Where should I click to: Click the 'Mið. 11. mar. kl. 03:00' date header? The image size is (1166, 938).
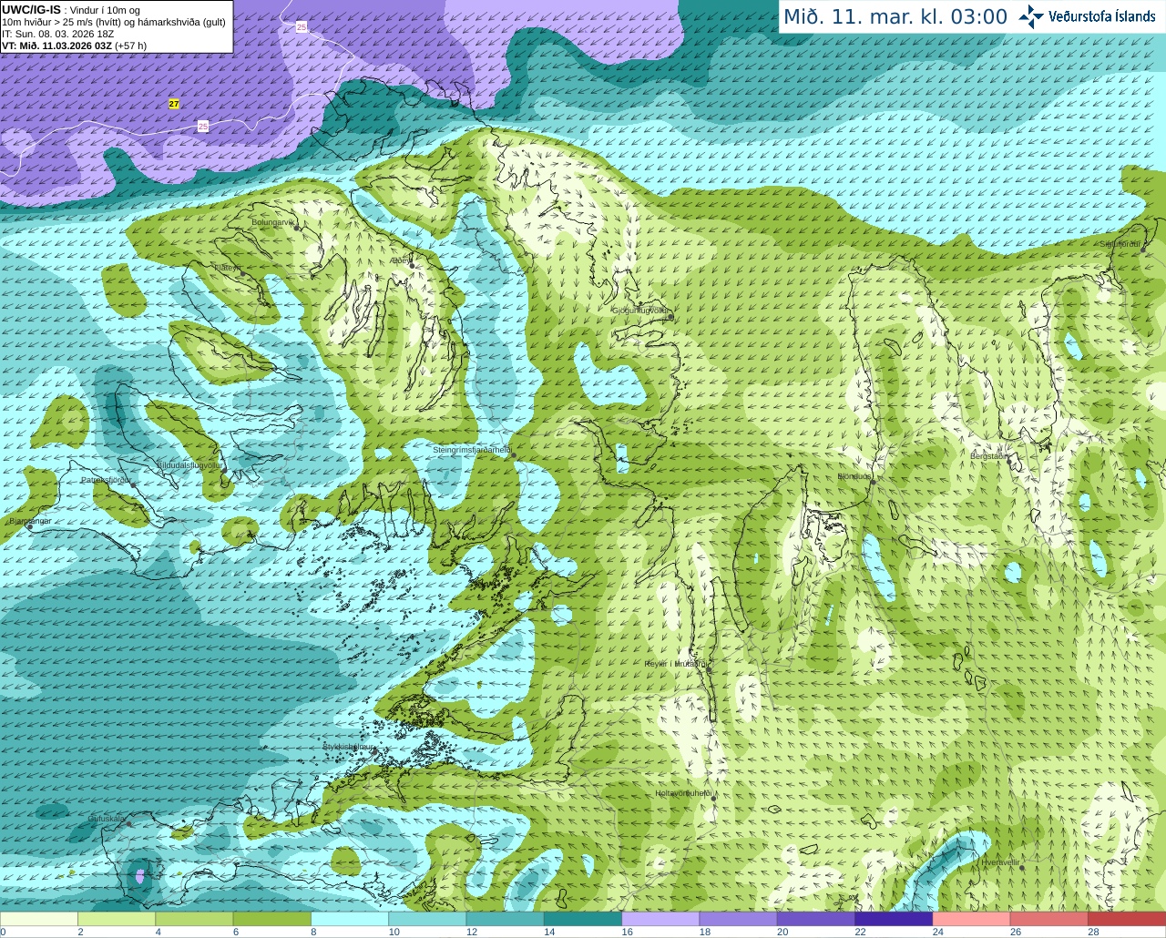point(895,16)
